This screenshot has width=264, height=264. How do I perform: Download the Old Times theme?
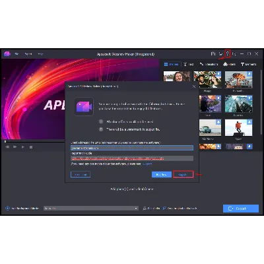(218, 122)
